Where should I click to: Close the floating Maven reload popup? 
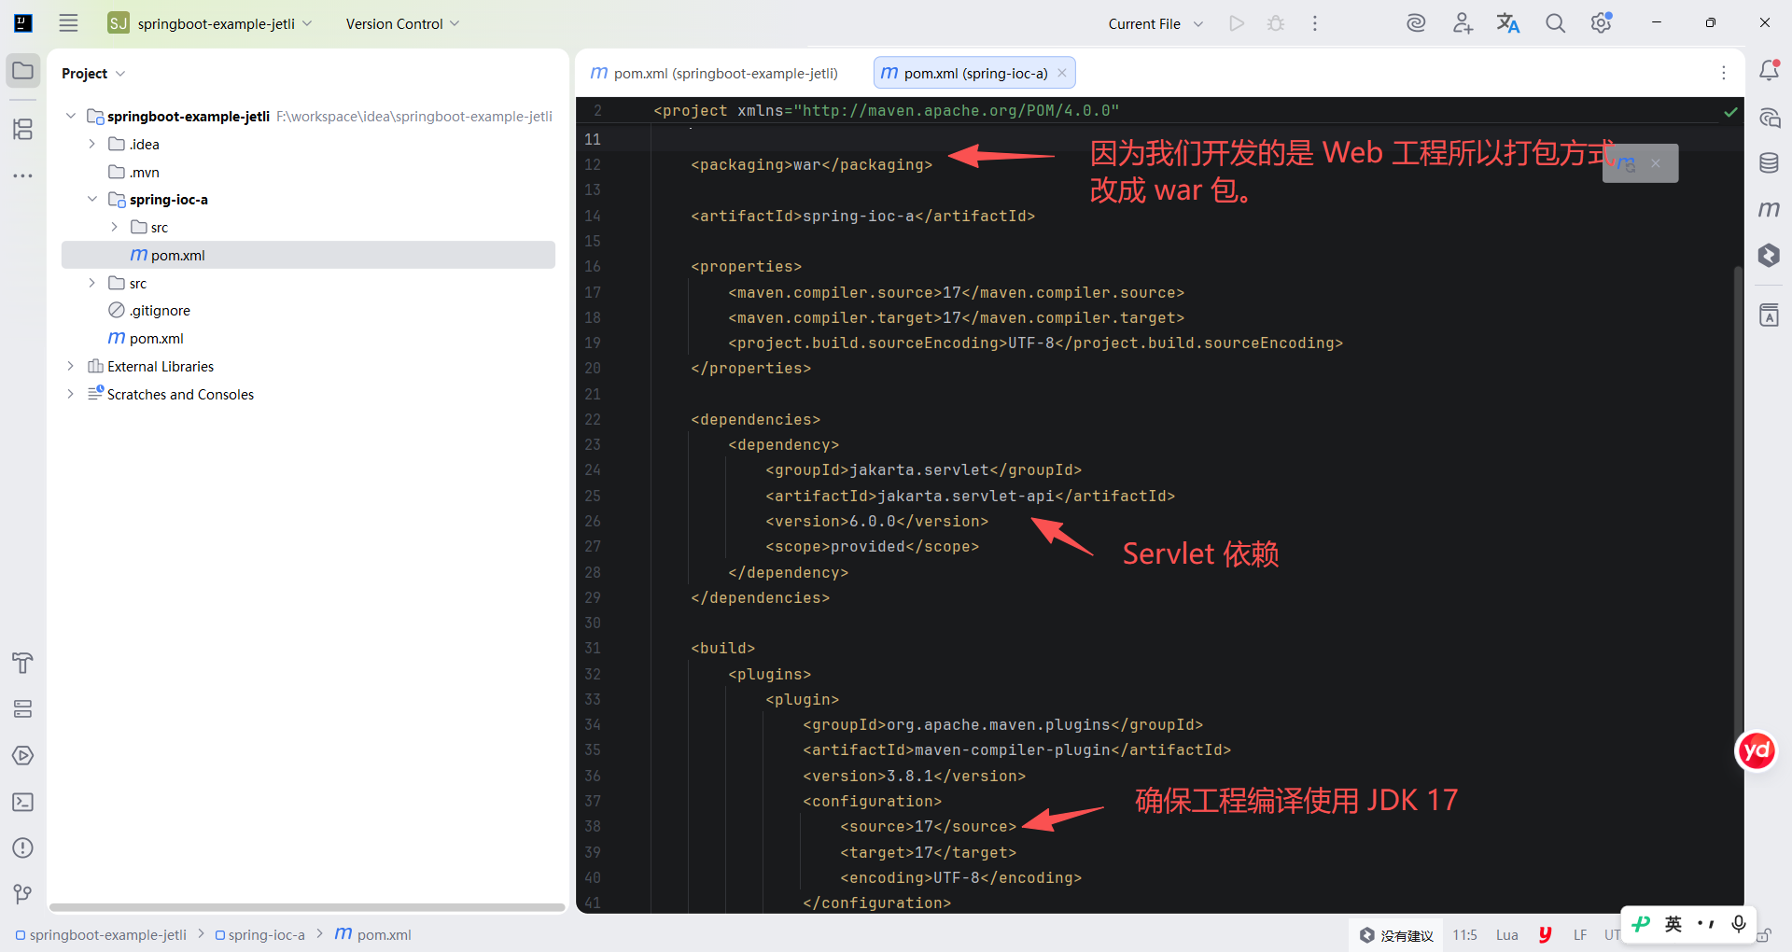(1656, 163)
